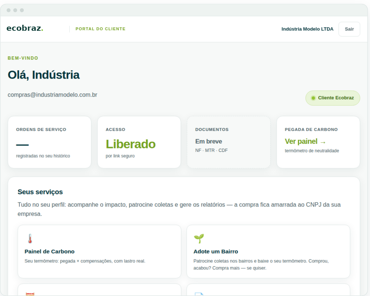Click the Seus serviços heading
The height and width of the screenshot is (296, 370).
pos(40,192)
